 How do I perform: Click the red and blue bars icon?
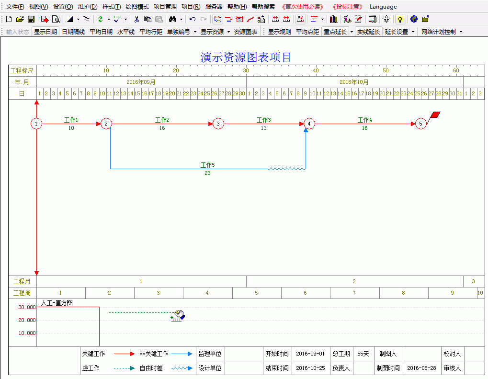(x=229, y=19)
